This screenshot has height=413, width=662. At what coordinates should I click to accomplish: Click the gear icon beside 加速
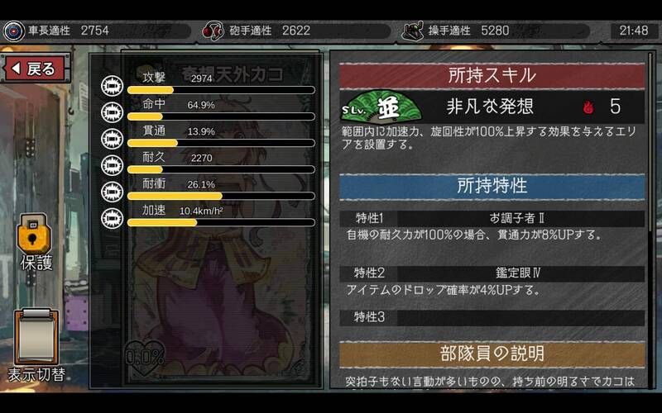click(x=112, y=218)
